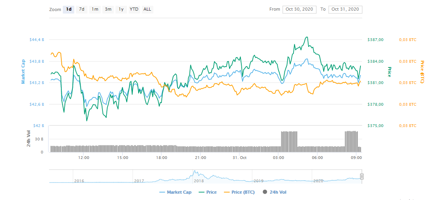Click tall volume bars near 09:00
432x200 pixels.
(351, 141)
